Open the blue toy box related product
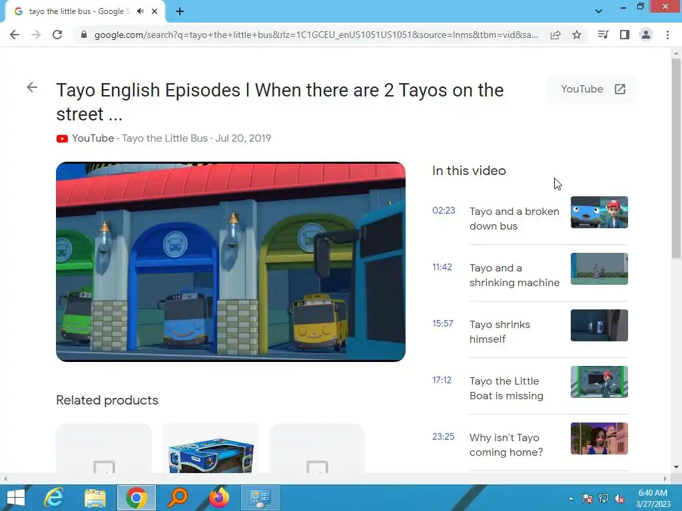 coord(210,448)
